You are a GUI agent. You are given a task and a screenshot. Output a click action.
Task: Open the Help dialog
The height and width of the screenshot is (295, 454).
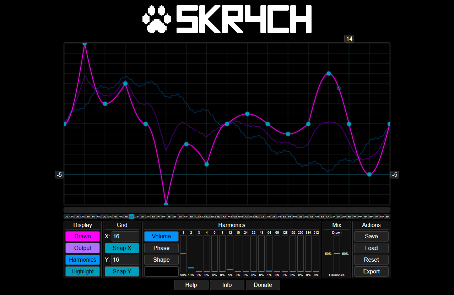tap(191, 285)
